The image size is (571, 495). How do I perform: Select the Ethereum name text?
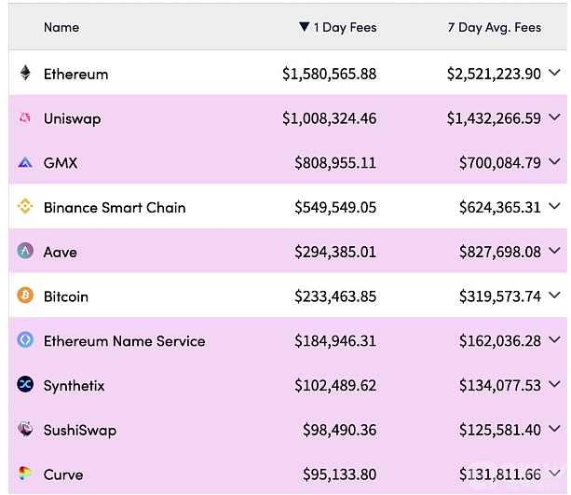(x=76, y=75)
